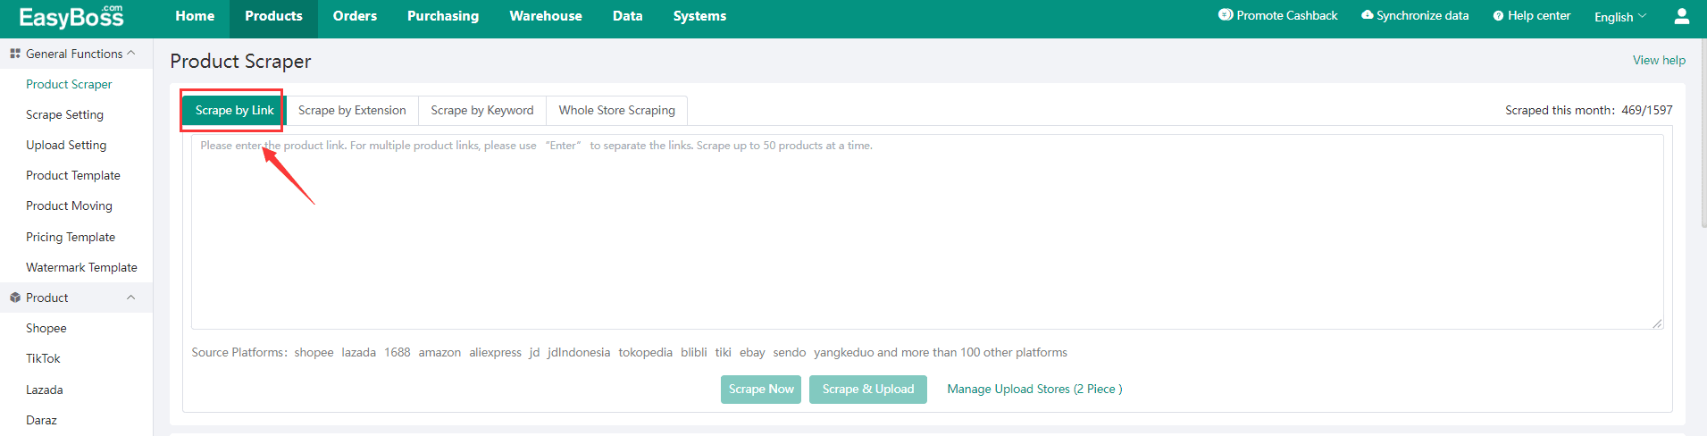Collapse the Product sidebar section
This screenshot has height=436, width=1707.
pos(131,298)
